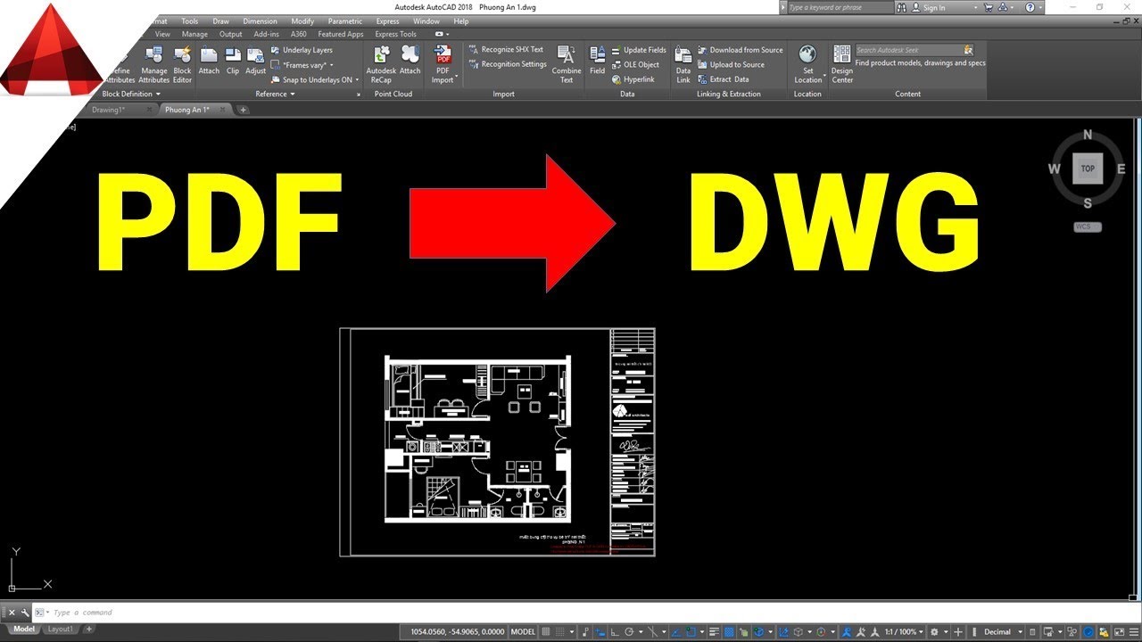Toggle the drawing grid display in status bar
This screenshot has width=1142, height=642.
[x=546, y=631]
